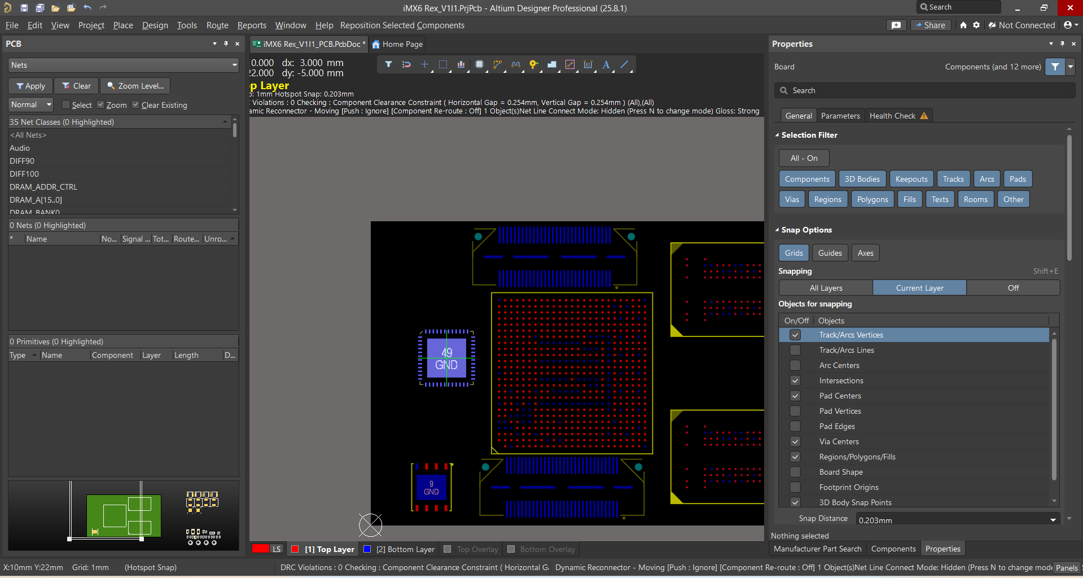
Task: Click the place via icon in toolbar
Action: click(533, 64)
